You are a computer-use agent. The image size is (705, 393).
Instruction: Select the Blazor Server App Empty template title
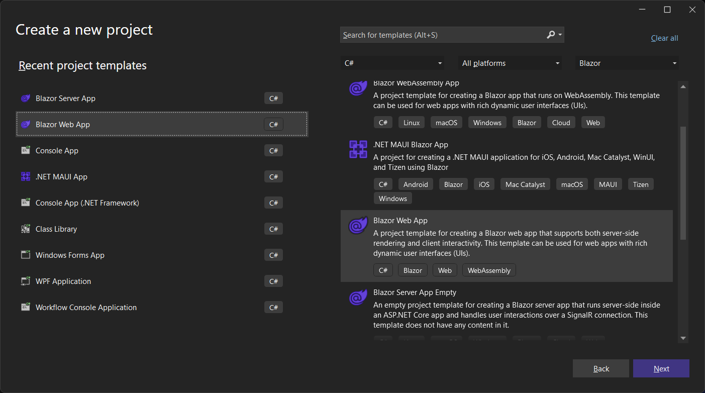point(415,292)
